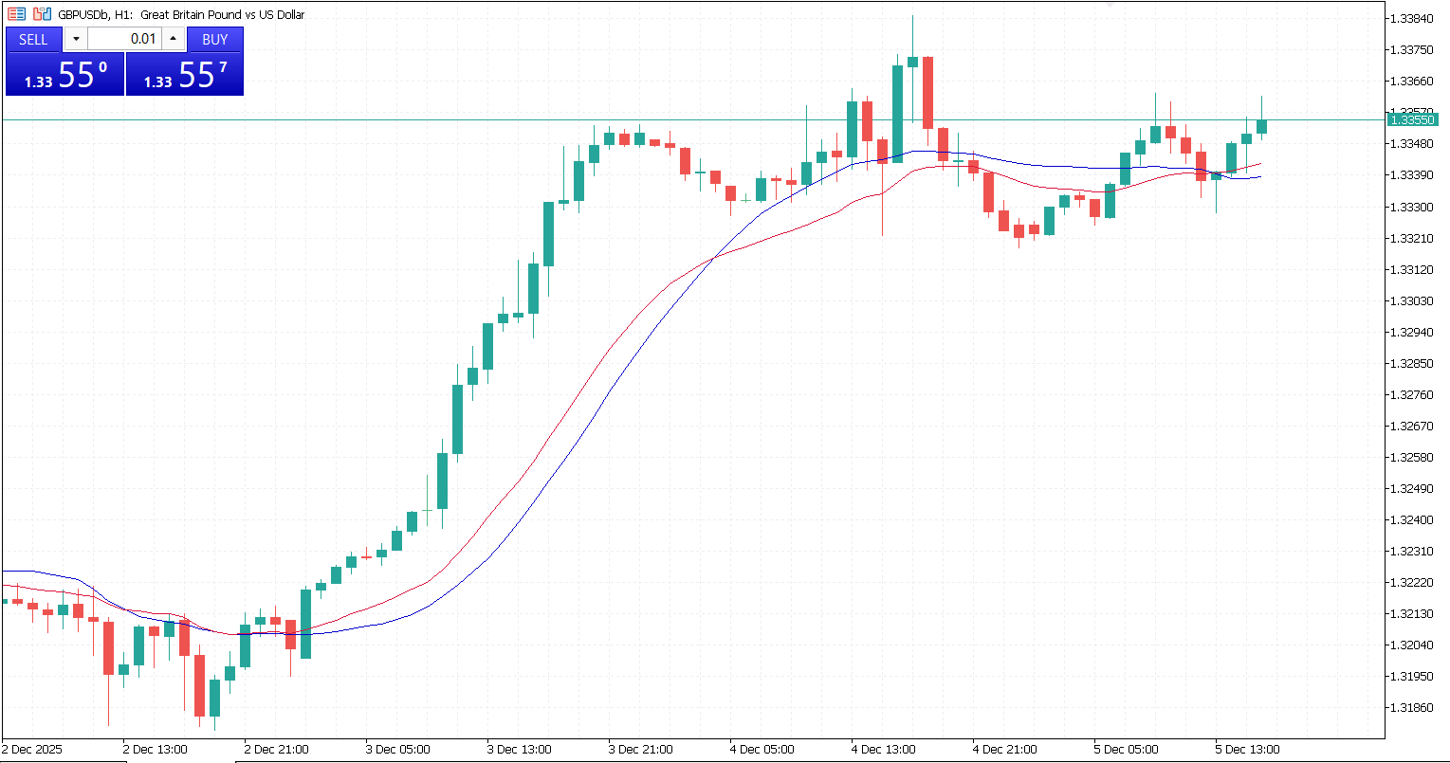Click the 1.31860 price scale label
This screenshot has height=763, width=1450.
(x=1413, y=707)
